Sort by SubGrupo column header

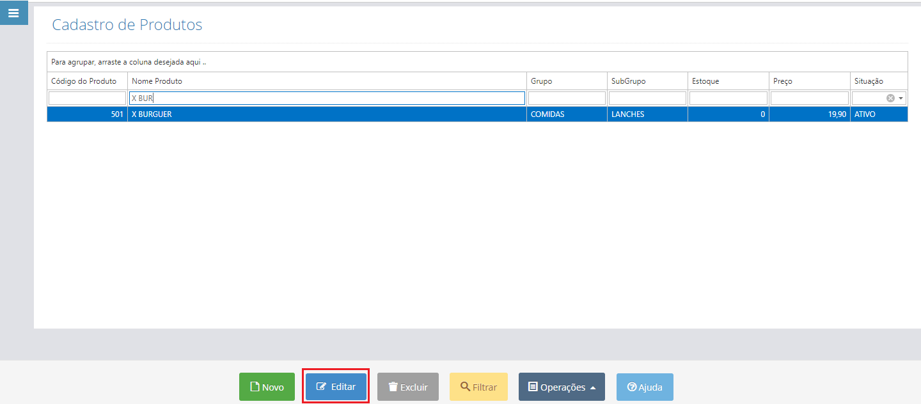pyautogui.click(x=647, y=81)
